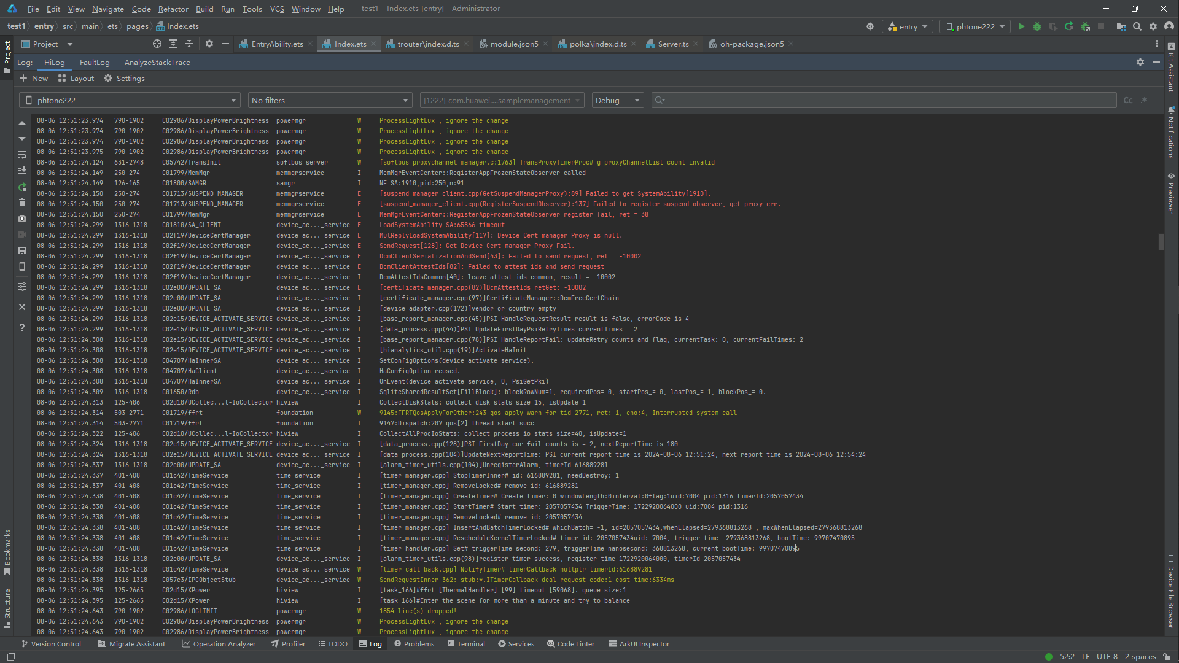The image size is (1179, 663).
Task: Toggle soft-wrap in the log view
Action: [x=22, y=155]
